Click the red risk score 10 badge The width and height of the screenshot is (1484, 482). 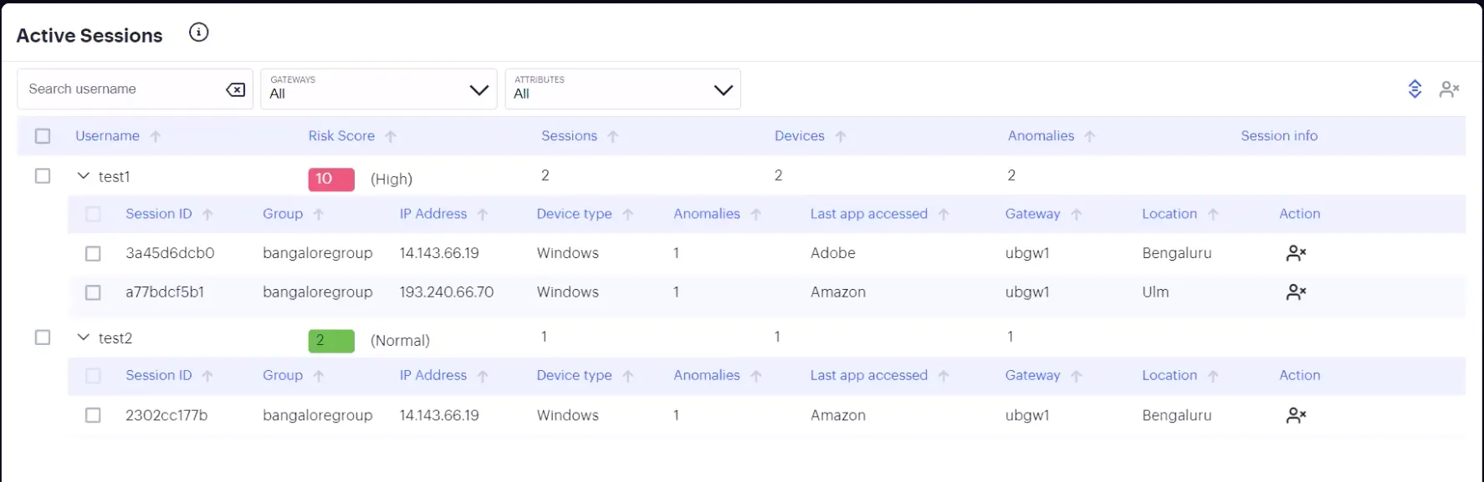click(331, 179)
